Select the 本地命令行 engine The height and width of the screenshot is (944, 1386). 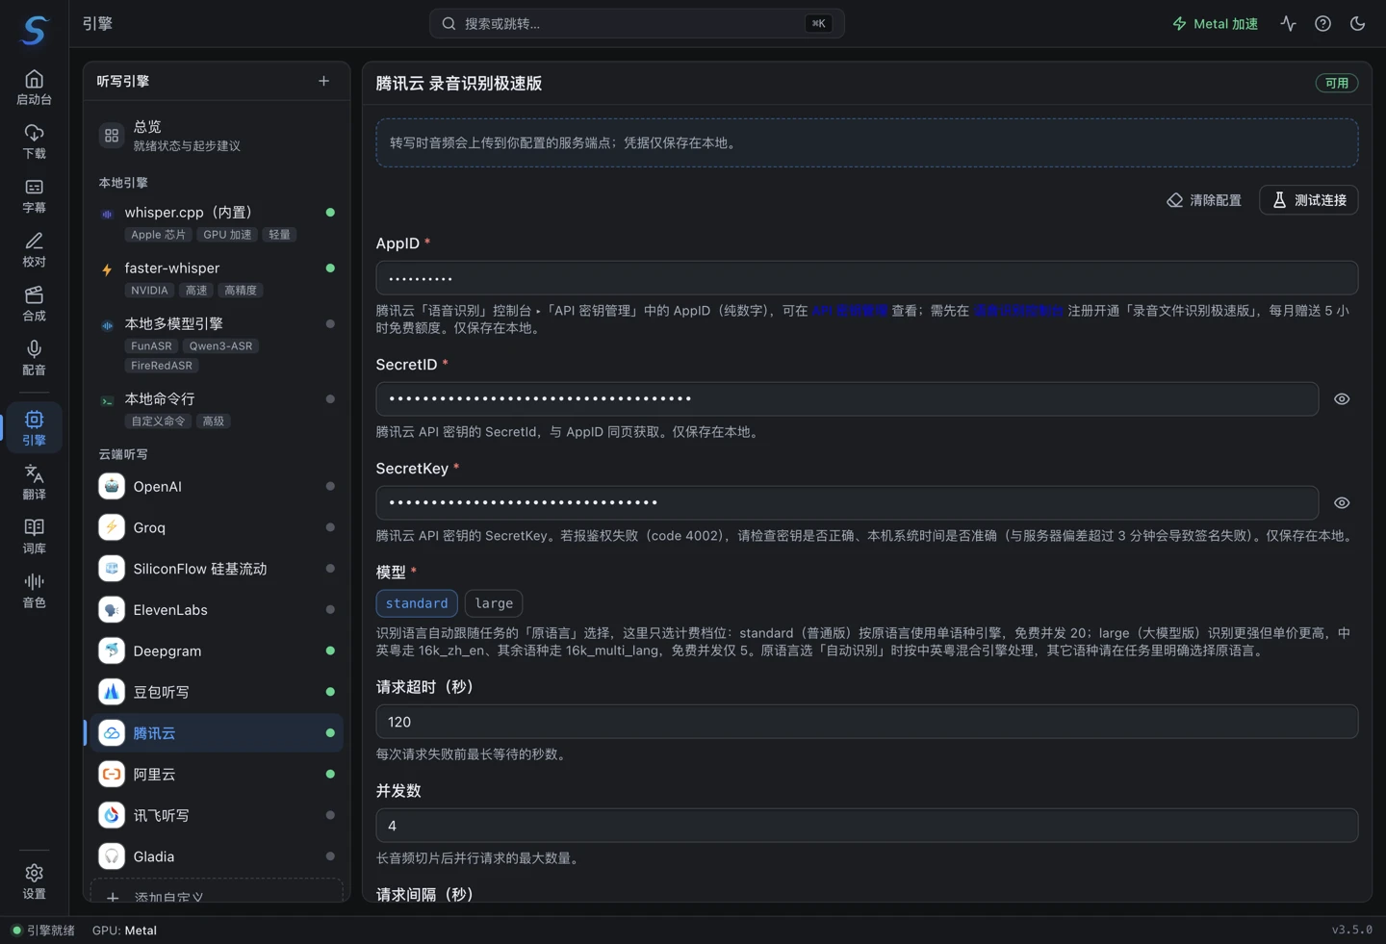click(x=217, y=409)
